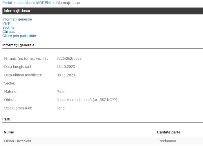Open the Citare prin publicitate link
Image resolution: width=203 pixels, height=146 pixels.
[19, 36]
